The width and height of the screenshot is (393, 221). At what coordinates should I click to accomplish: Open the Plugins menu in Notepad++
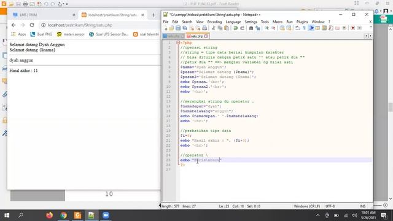[302, 22]
